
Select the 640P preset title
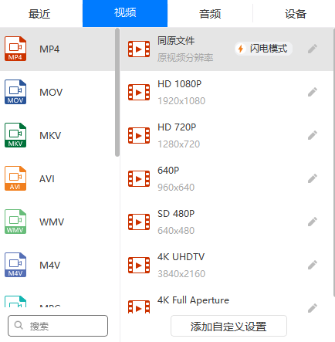[x=168, y=171]
